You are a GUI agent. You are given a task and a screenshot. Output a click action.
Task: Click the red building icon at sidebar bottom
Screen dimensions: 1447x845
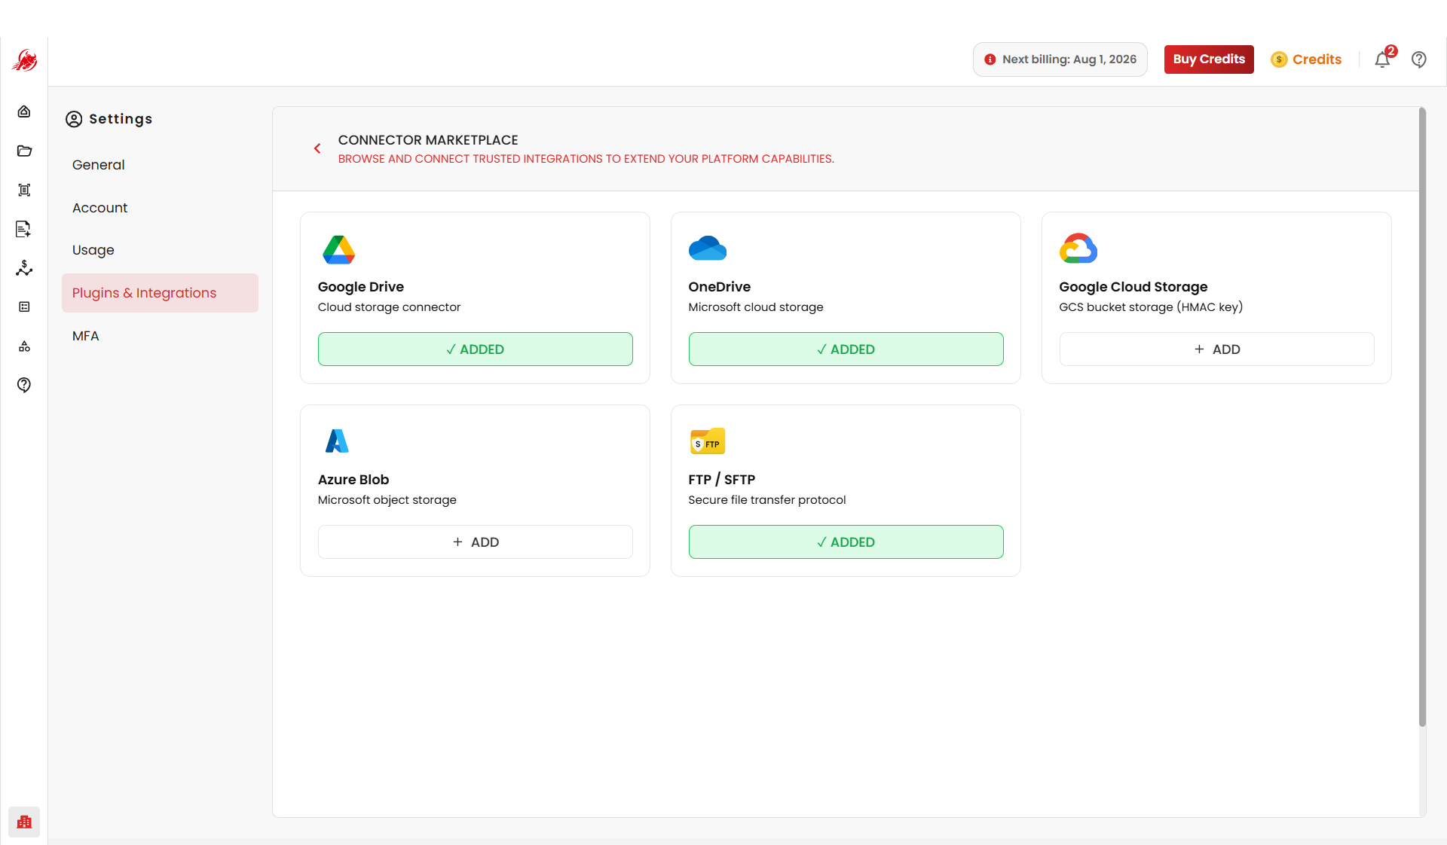point(24,822)
